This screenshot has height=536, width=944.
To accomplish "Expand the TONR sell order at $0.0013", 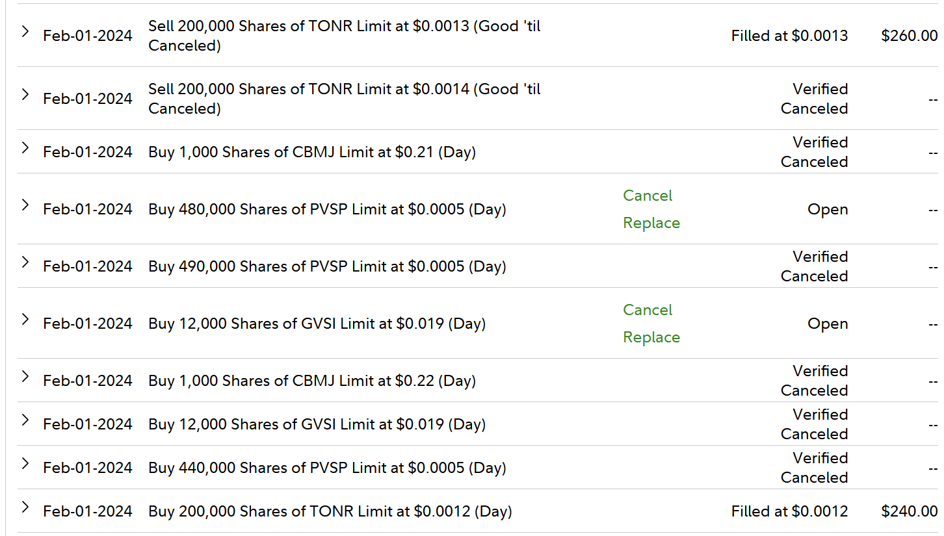I will click(x=25, y=31).
